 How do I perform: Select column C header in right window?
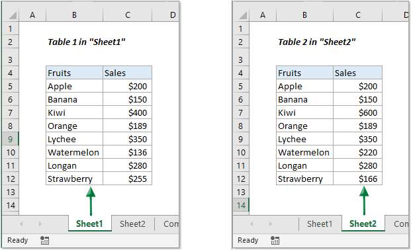point(358,15)
